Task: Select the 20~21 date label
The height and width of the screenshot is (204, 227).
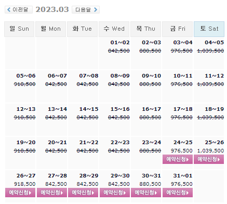Action: [57, 143]
